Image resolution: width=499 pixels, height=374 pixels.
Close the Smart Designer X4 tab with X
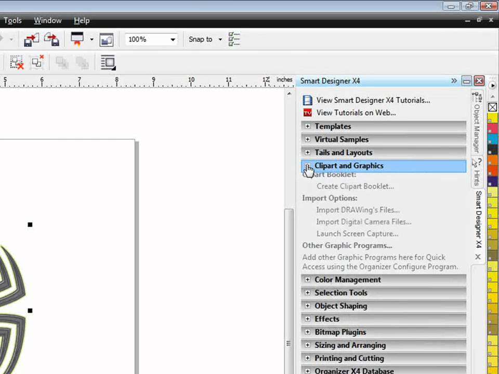[478, 257]
